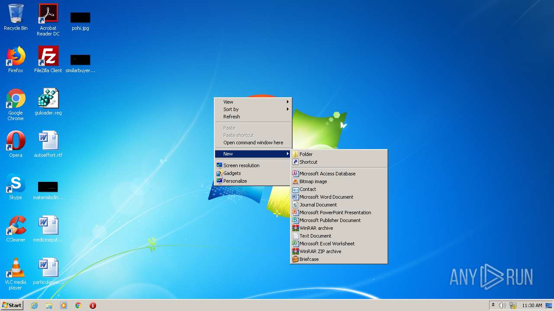
Task: Select FileZilla Client desktop shortcut
Action: [48, 60]
